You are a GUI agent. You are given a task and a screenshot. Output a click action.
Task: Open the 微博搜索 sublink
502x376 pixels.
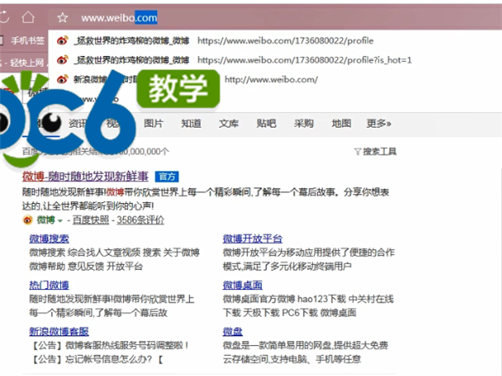49,239
